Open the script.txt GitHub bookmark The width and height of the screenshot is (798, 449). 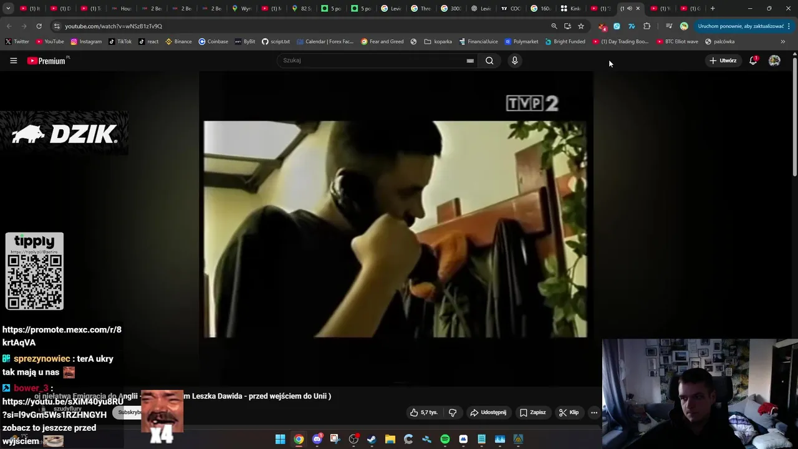coord(276,42)
